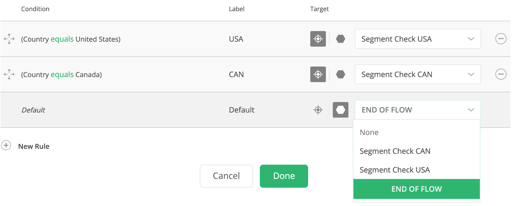
Task: Click the crosshair target icon in Default row
Action: (318, 110)
